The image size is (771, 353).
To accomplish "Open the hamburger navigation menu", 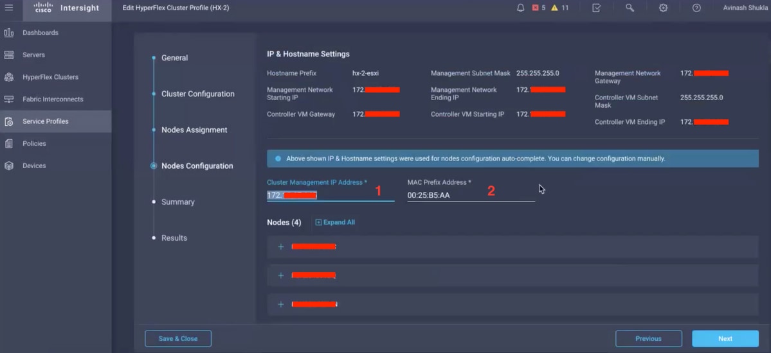I will coord(9,8).
